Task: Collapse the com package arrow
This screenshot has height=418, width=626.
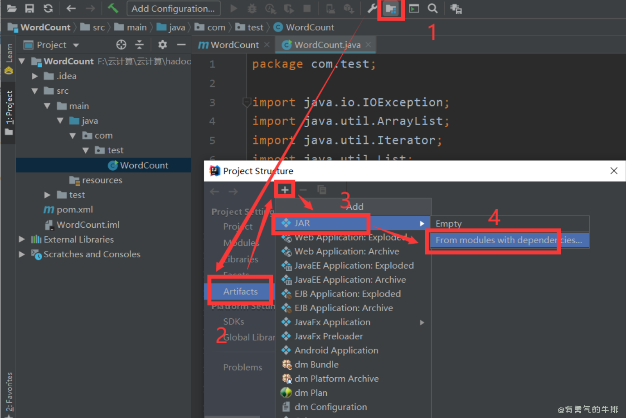Action: [73, 135]
